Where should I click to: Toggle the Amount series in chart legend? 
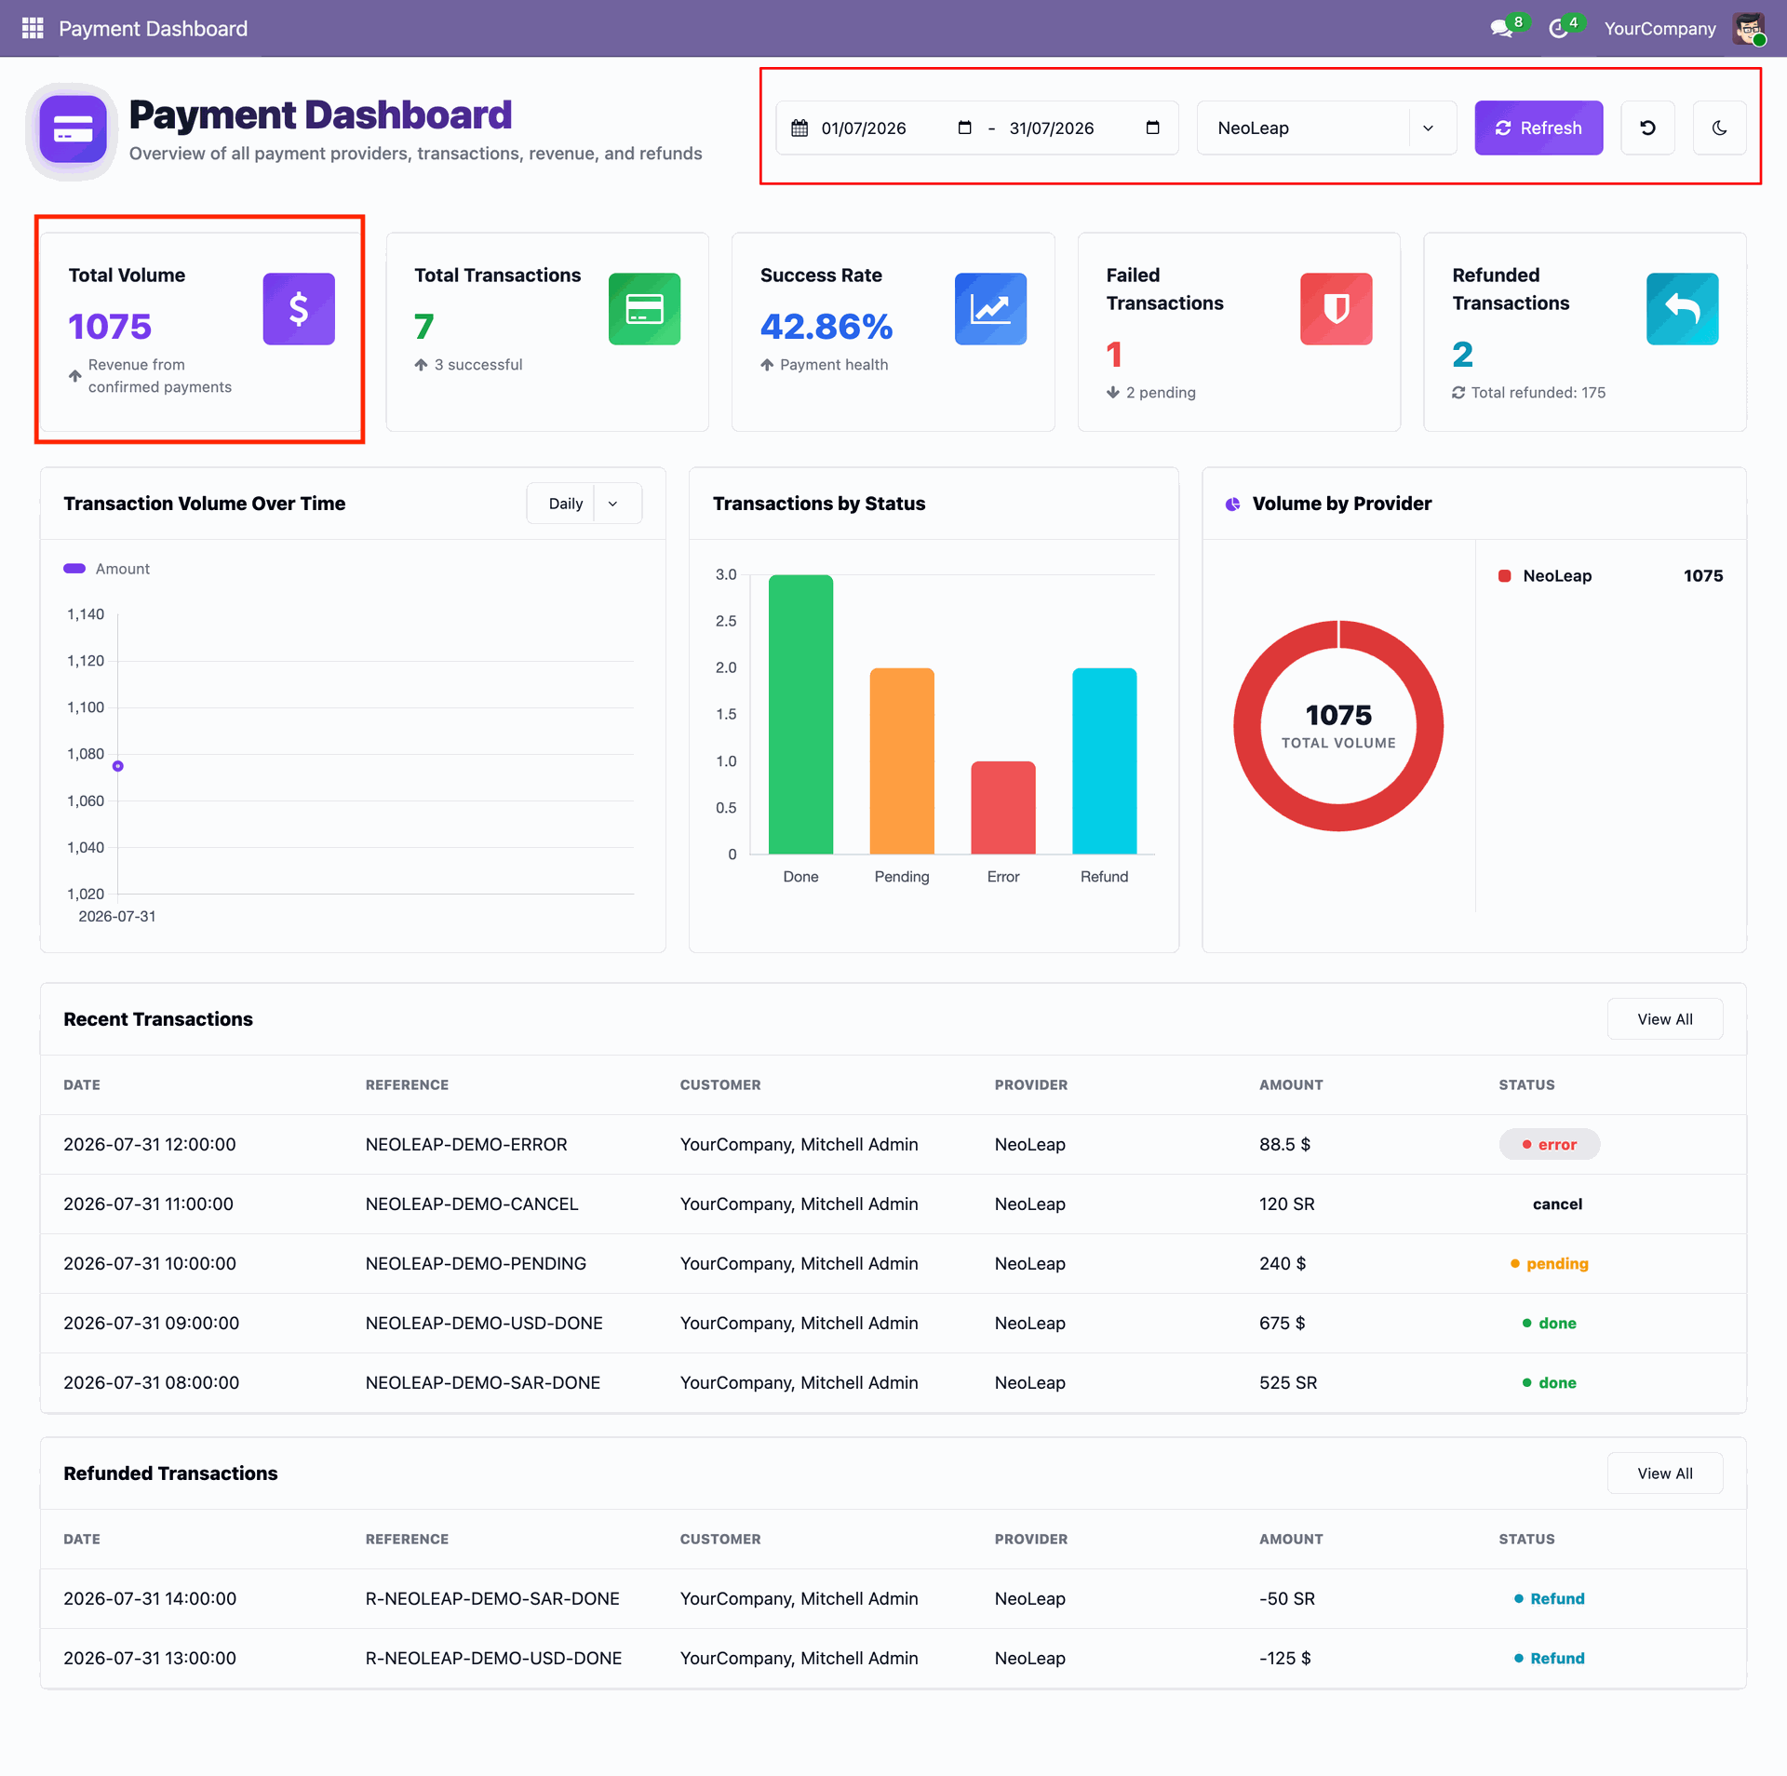click(106, 569)
